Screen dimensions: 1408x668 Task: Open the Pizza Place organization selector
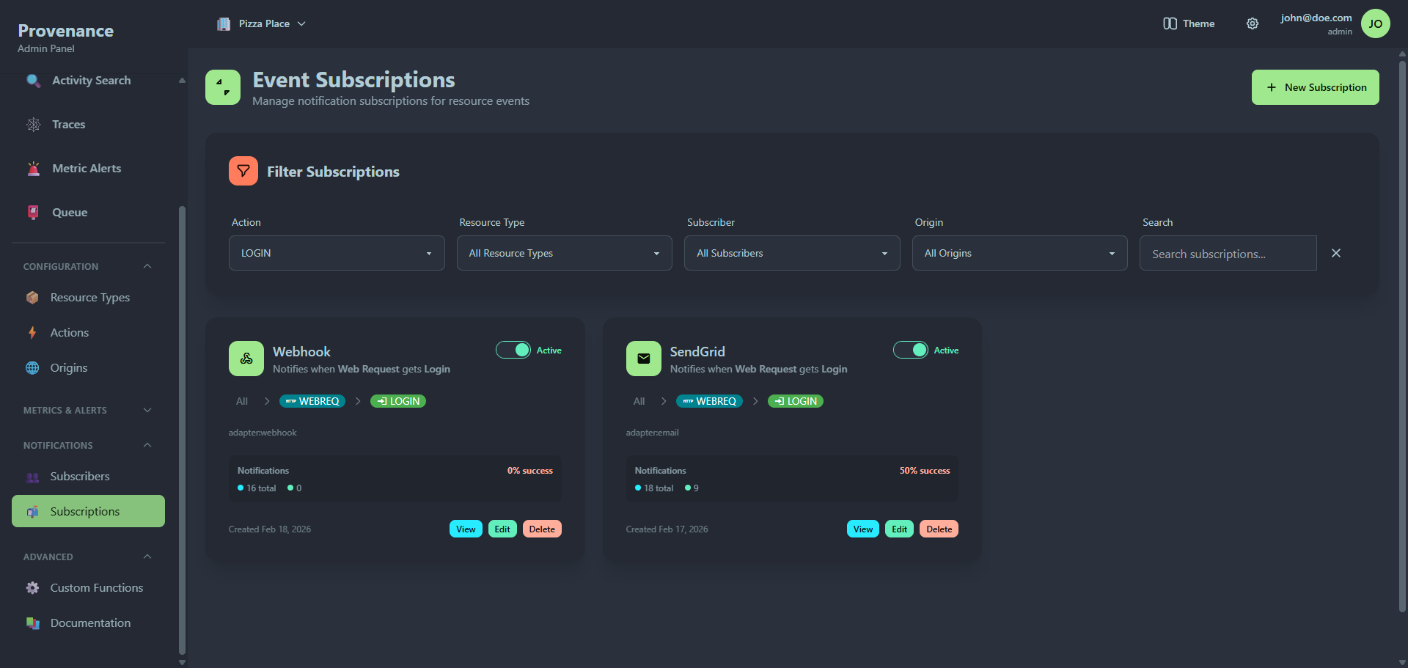(x=262, y=23)
